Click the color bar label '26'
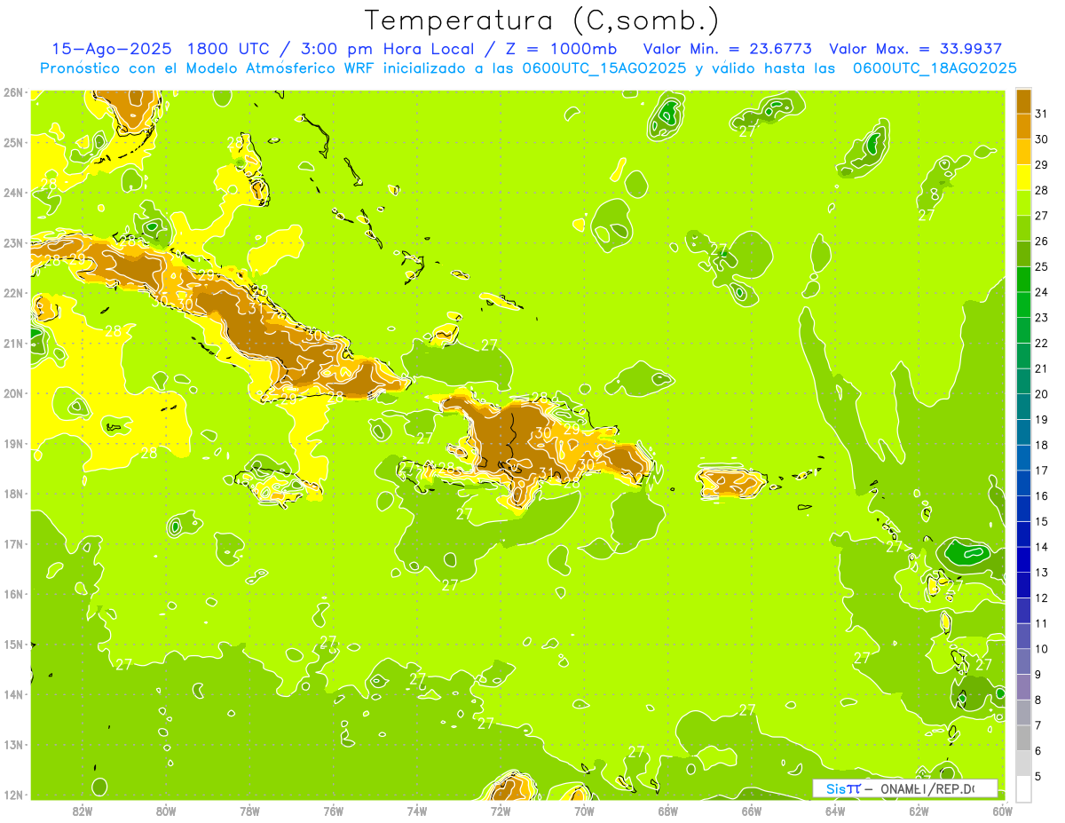This screenshot has width=1065, height=823. 1042,241
